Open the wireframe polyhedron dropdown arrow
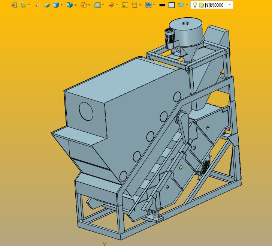Screen dimensions: 272x246 click(89, 5)
